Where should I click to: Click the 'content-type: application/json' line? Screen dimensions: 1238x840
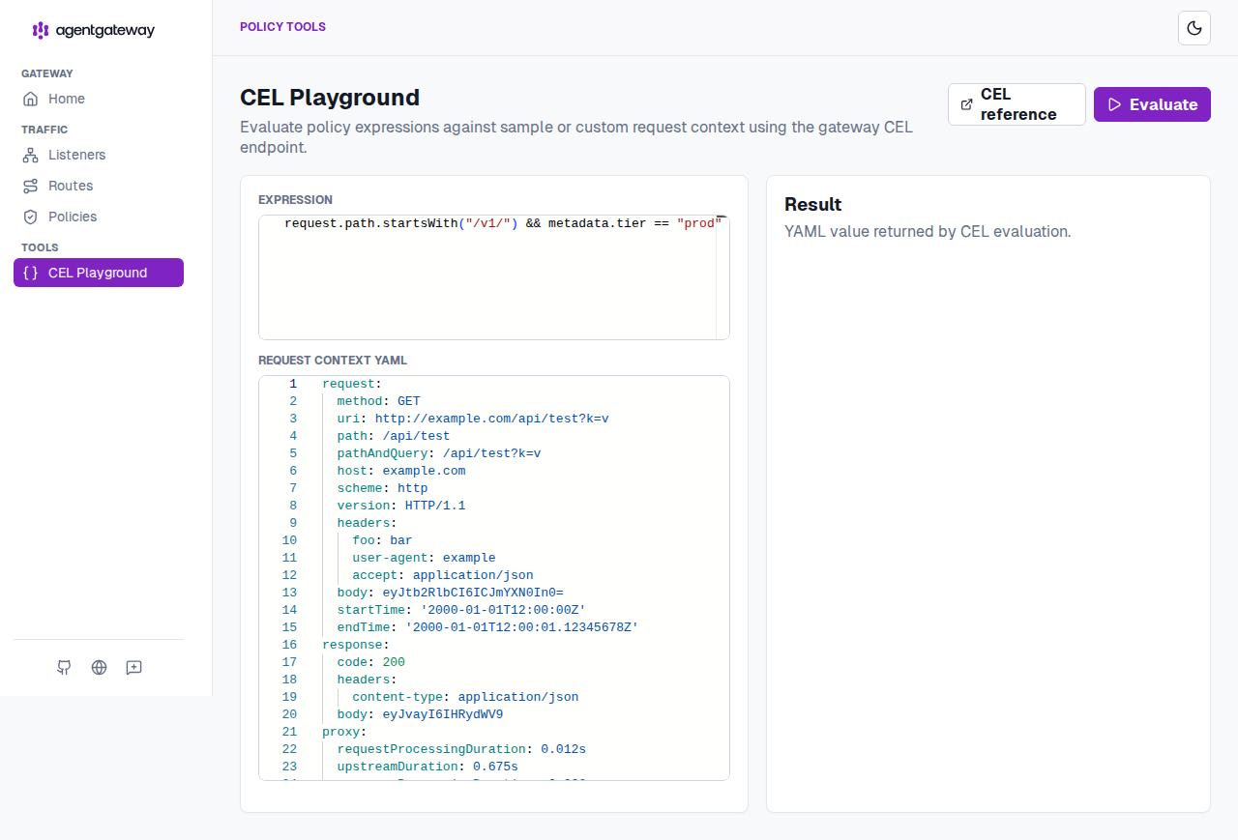[465, 697]
